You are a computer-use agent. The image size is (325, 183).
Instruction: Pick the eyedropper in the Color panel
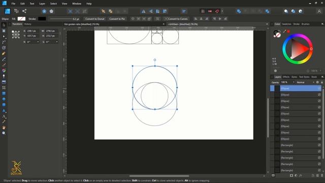tap(284, 31)
